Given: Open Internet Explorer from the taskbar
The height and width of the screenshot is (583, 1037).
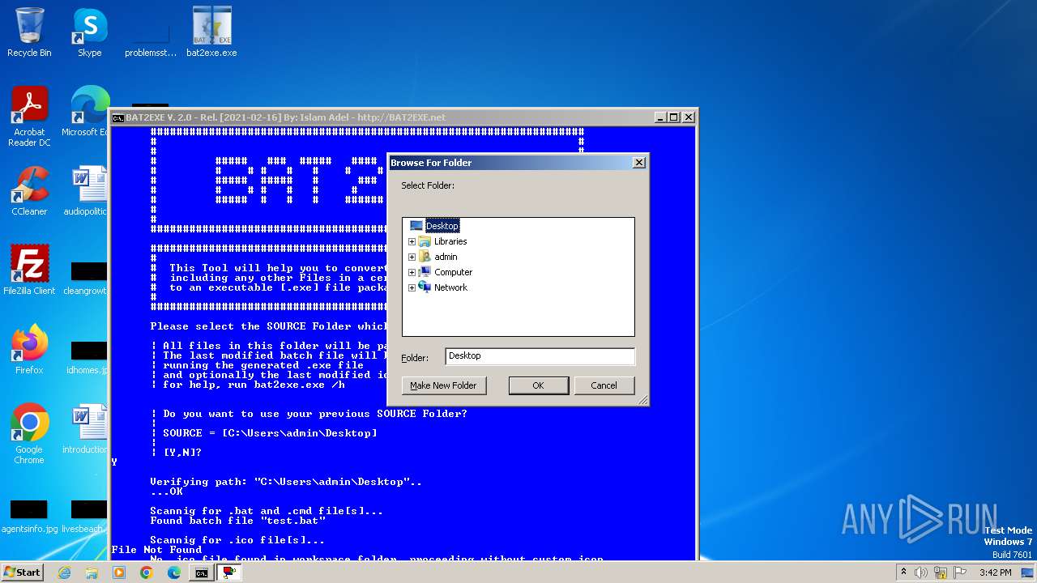Looking at the screenshot, I should click(64, 572).
